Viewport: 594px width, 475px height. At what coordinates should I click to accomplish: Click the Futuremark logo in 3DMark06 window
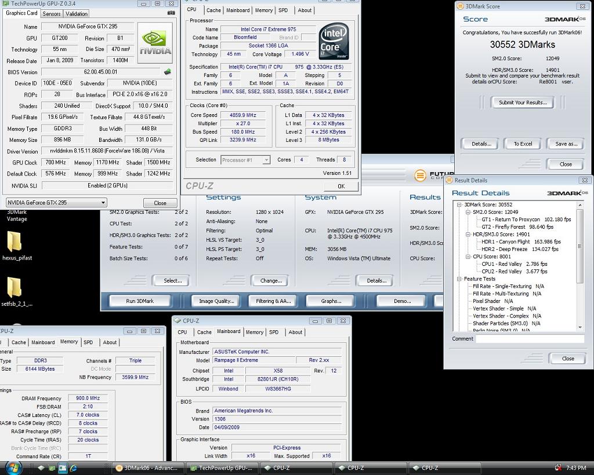coord(420,176)
